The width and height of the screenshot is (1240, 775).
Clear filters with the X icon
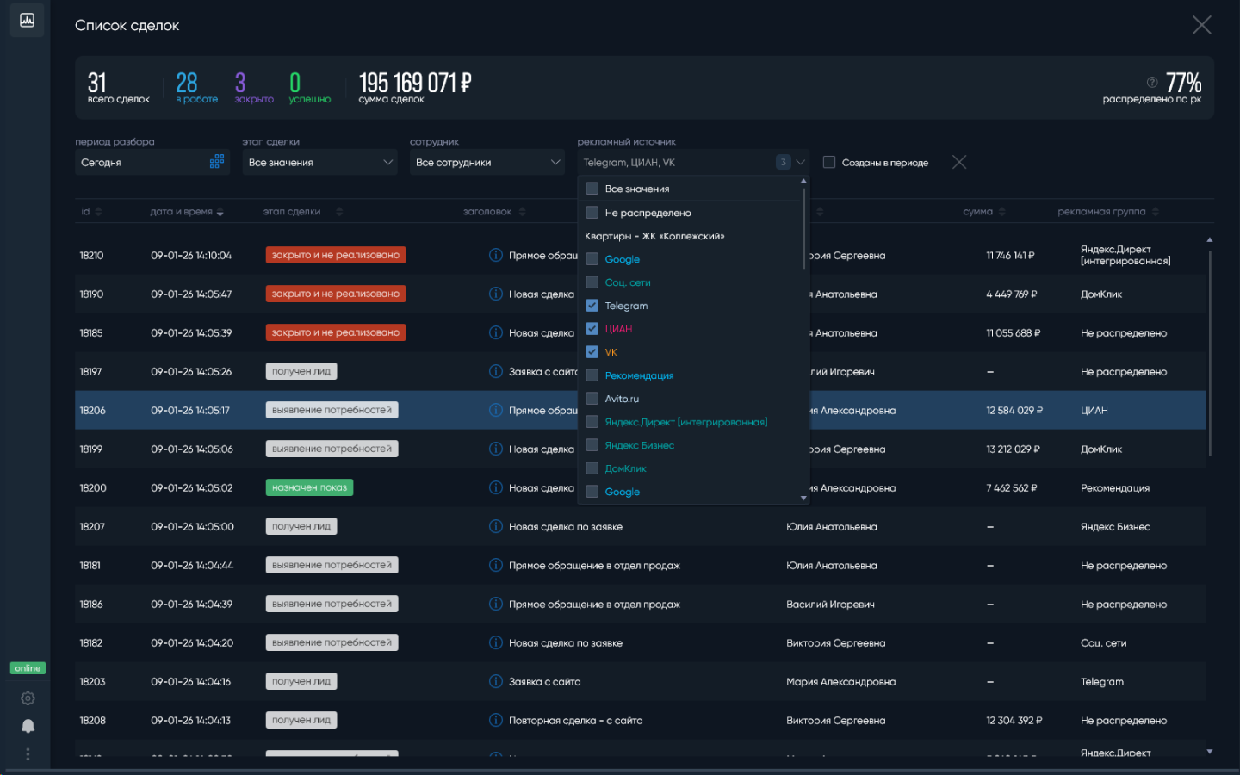click(x=958, y=162)
